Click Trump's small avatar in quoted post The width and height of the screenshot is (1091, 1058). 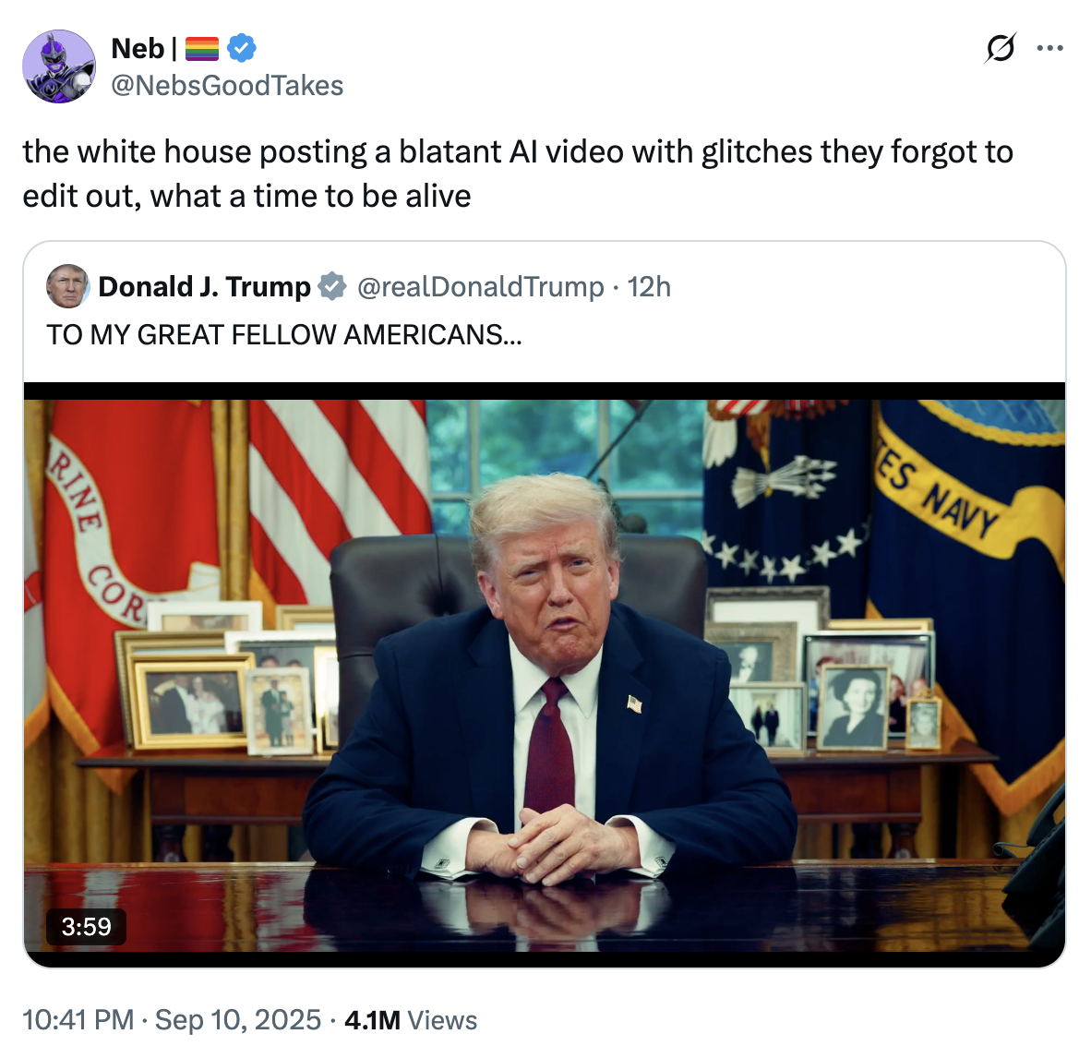[67, 286]
